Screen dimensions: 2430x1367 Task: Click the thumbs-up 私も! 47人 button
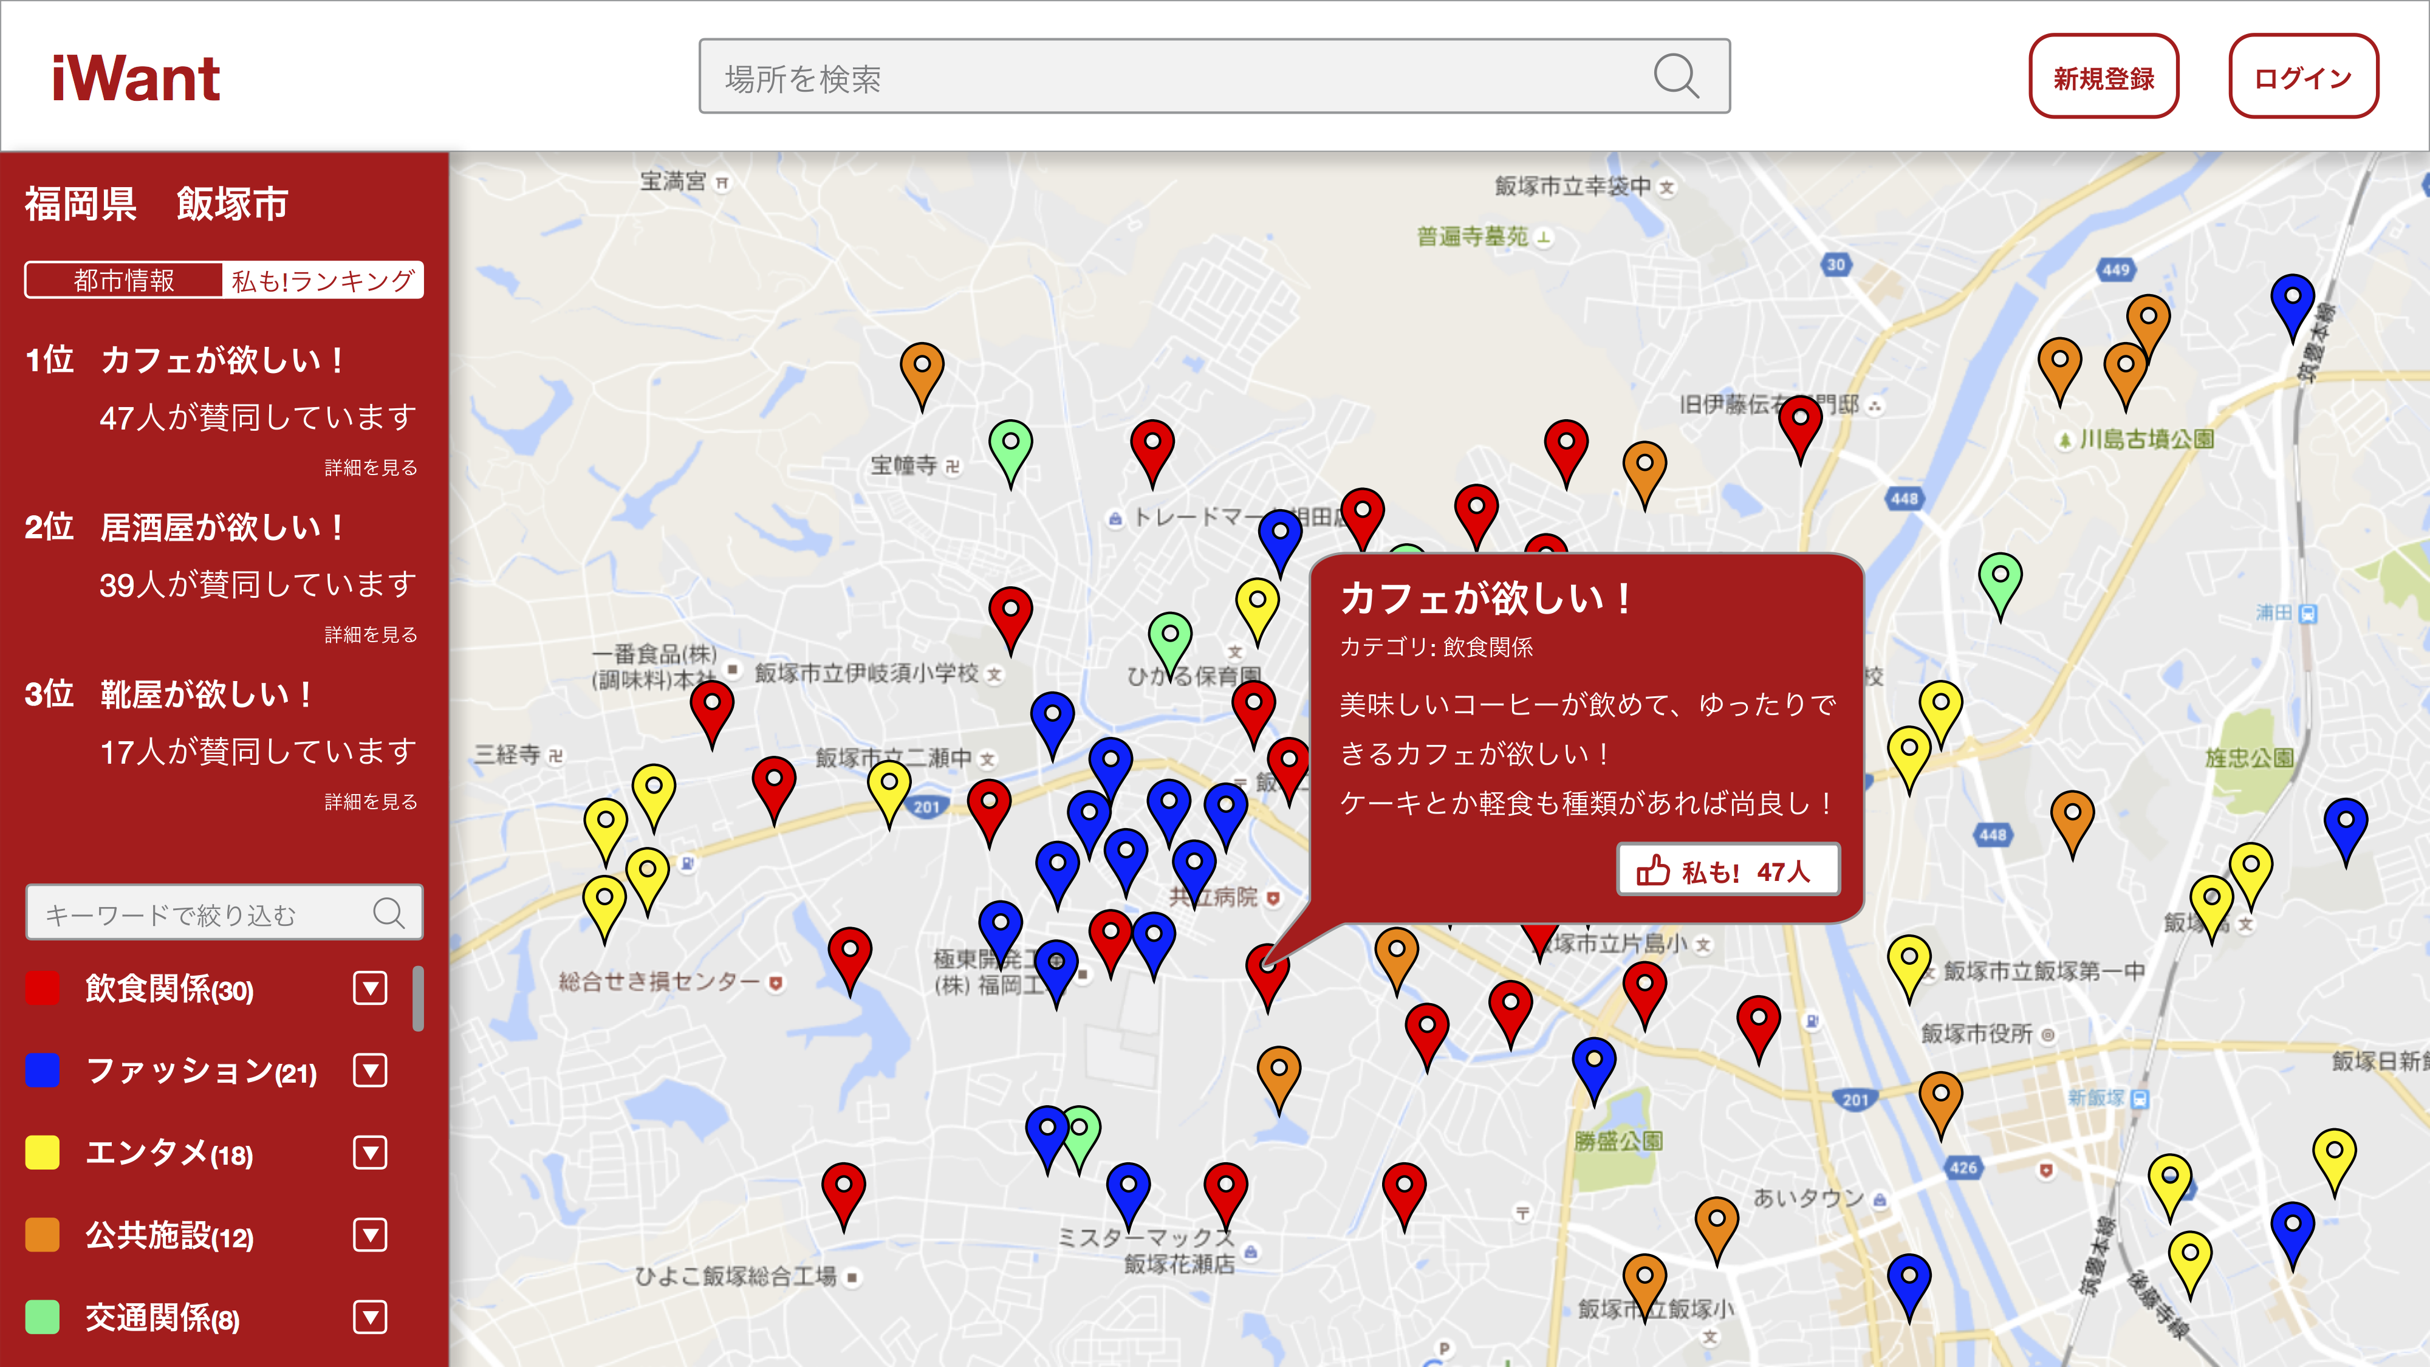(x=1727, y=870)
